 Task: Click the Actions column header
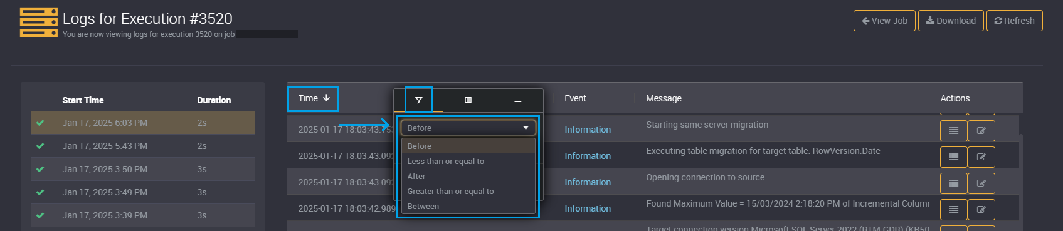pyautogui.click(x=955, y=98)
